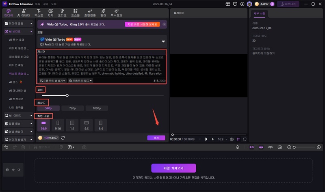The width and height of the screenshot is (325, 192).
Task: Open the 요소들 (Elements) tab
Action: pyautogui.click(x=75, y=13)
